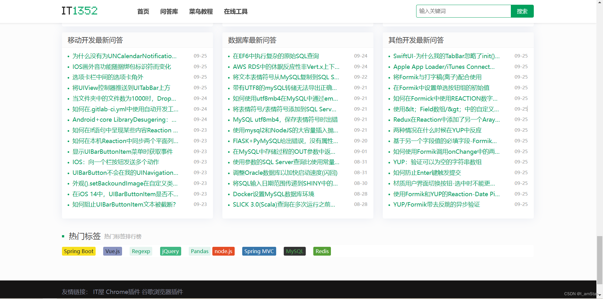This screenshot has height=299, width=603.
Task: Select the Regexp tag
Action: pyautogui.click(x=141, y=251)
